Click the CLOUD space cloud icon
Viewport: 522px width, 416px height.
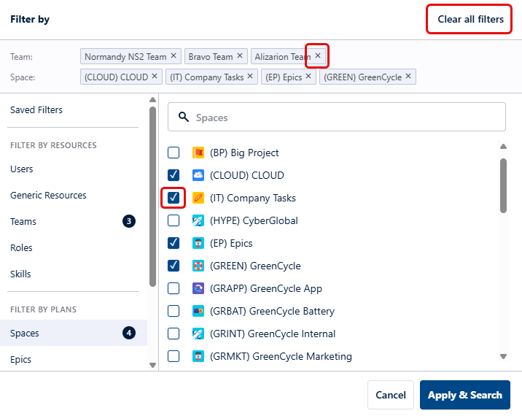pos(198,175)
